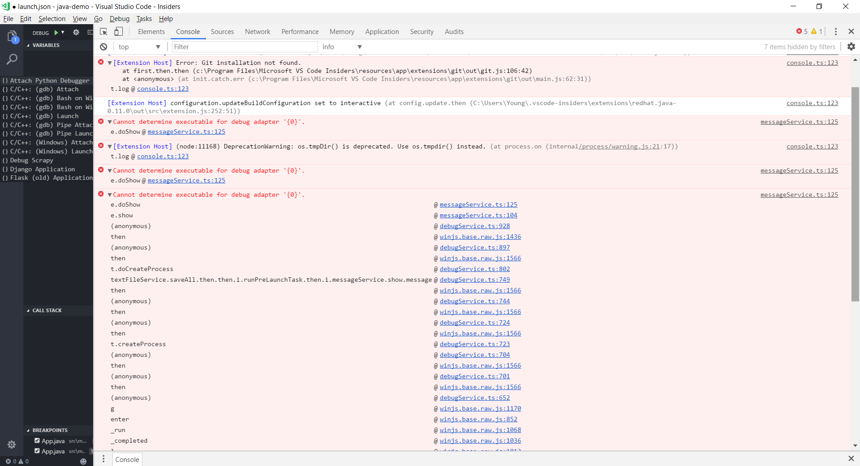Image resolution: width=860 pixels, height=466 pixels.
Task: Clear console messages with the clear icon
Action: (103, 47)
